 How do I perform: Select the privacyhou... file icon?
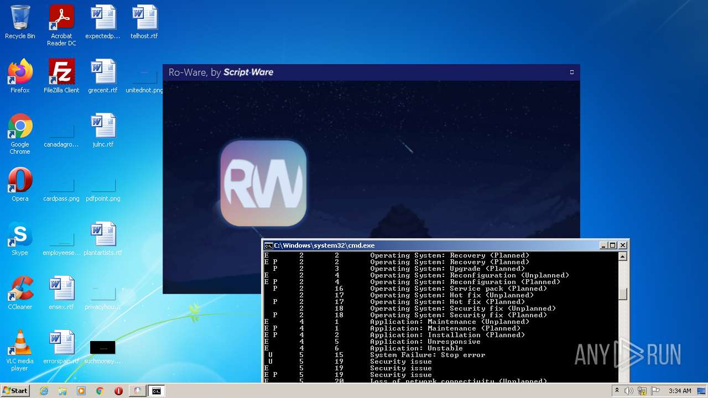[x=103, y=298]
